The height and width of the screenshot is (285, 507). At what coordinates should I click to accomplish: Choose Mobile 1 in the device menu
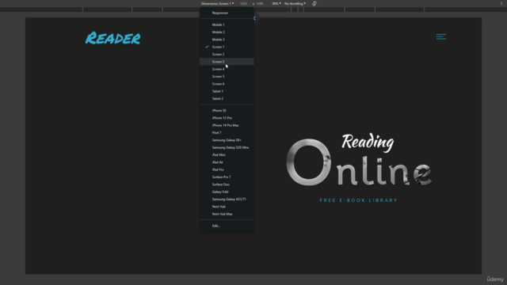point(227,25)
